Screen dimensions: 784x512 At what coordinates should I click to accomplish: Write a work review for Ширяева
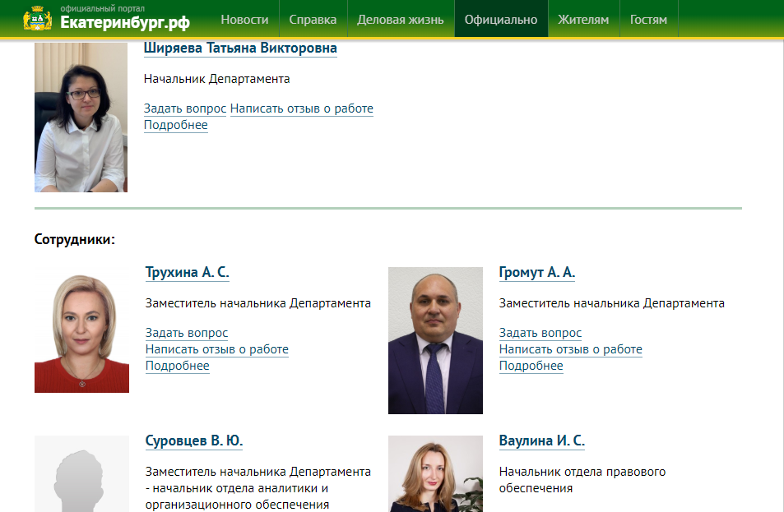pyautogui.click(x=301, y=108)
